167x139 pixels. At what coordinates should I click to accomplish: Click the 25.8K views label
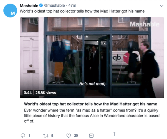click(x=45, y=93)
